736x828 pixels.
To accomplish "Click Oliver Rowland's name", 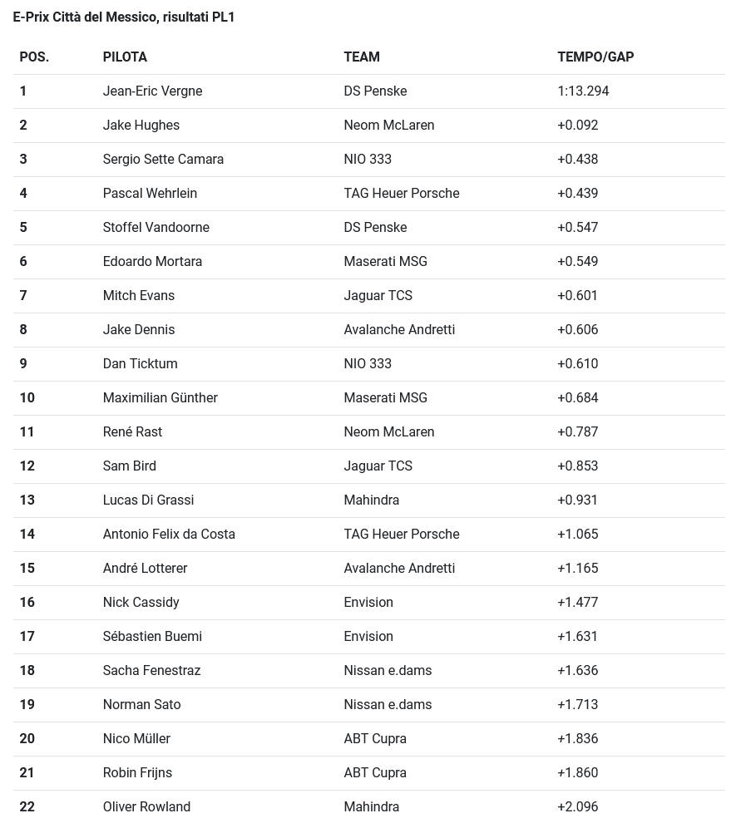I will pyautogui.click(x=146, y=807).
